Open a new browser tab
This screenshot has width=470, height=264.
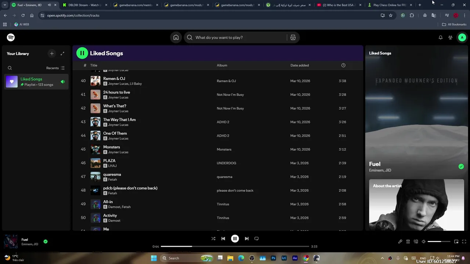[x=420, y=5]
